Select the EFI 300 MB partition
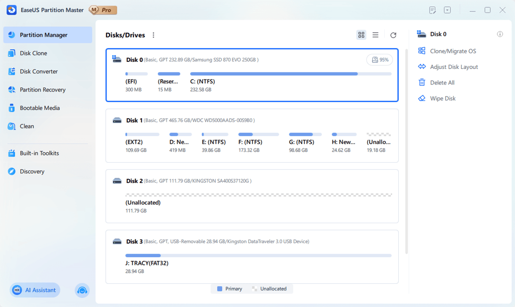 click(136, 82)
